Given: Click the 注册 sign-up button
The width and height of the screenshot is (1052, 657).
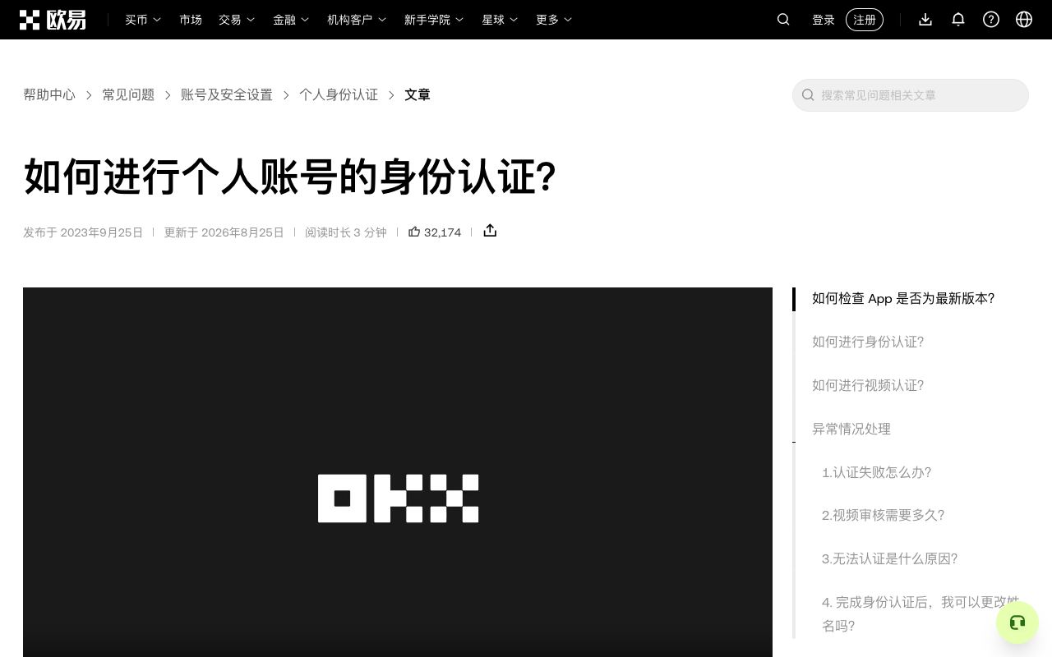Looking at the screenshot, I should [x=865, y=20].
